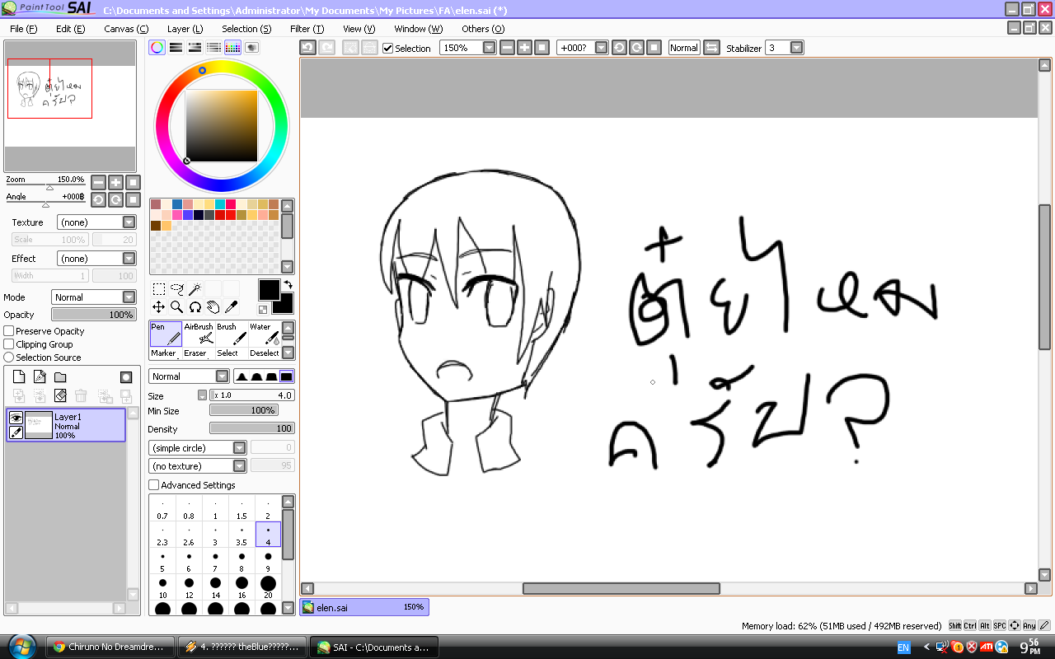The image size is (1055, 659).
Task: Open the brush blending Normal dropdown
Action: (x=222, y=376)
